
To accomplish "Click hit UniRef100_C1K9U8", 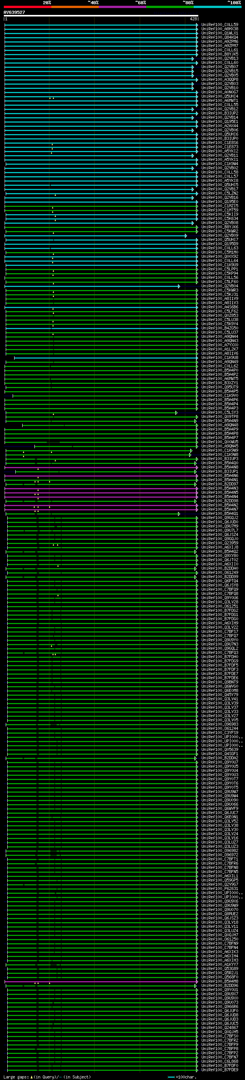I will click(220, 357).
